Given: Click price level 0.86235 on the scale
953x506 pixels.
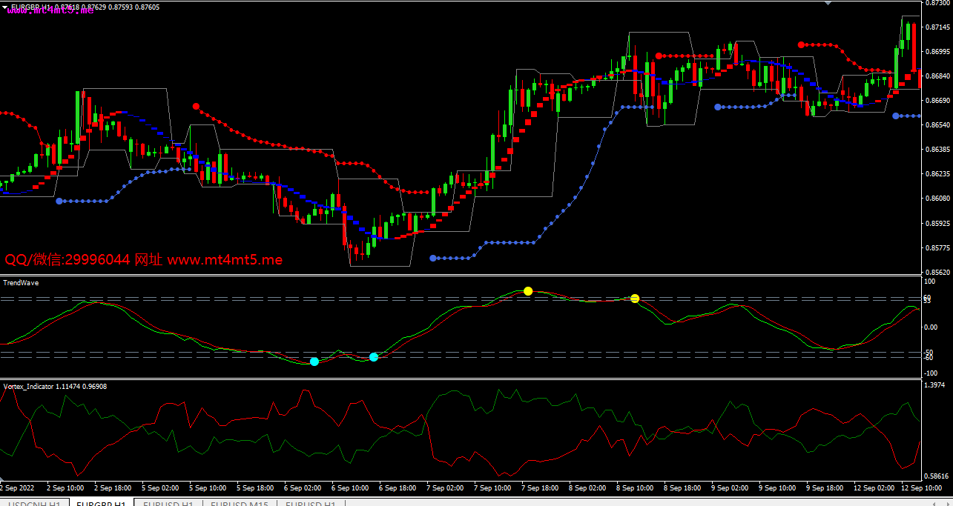Looking at the screenshot, I should 938,174.
